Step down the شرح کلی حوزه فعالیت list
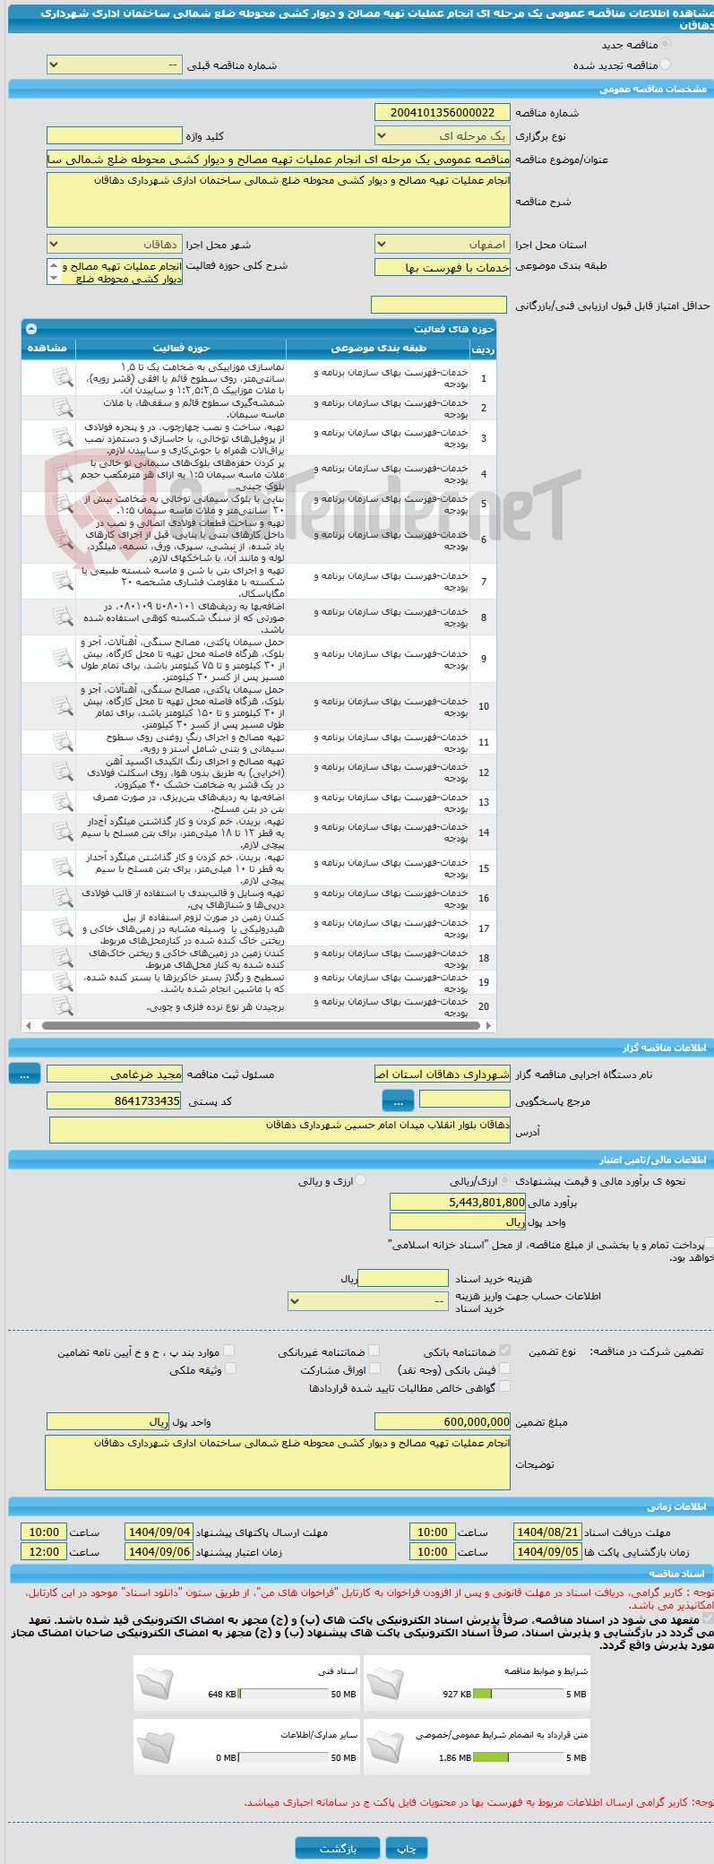 pos(54,279)
